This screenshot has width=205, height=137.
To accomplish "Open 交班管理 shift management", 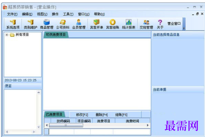I will (x=146, y=24).
